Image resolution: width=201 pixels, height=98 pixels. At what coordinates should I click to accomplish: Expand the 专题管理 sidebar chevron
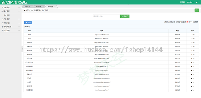tap(19, 8)
